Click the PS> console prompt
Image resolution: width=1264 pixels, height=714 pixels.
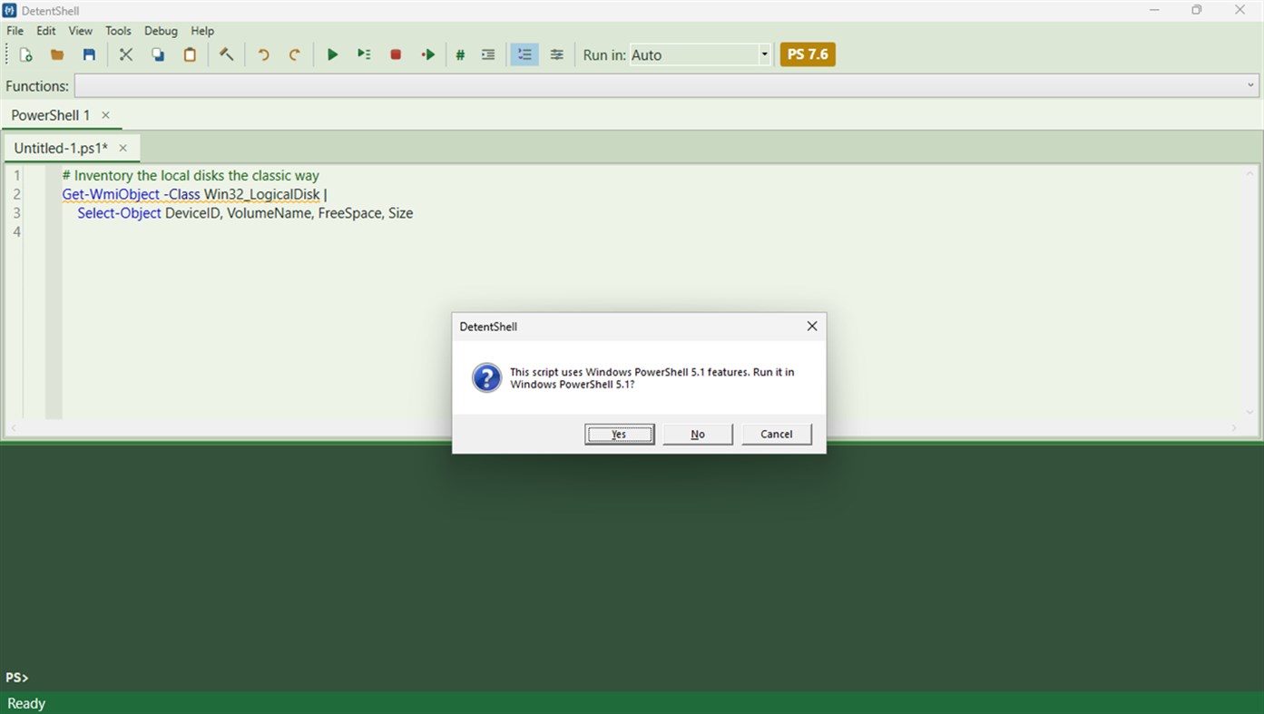(x=17, y=678)
